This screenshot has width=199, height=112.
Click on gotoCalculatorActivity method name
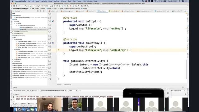[x=87, y=61]
